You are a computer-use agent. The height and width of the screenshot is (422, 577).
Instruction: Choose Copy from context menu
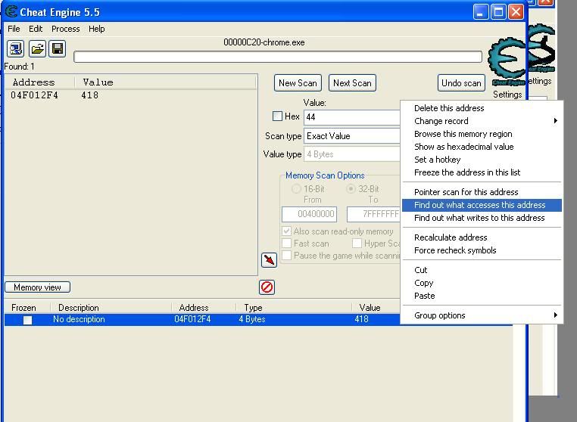[482, 283]
